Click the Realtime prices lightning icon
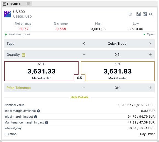 [6, 34]
